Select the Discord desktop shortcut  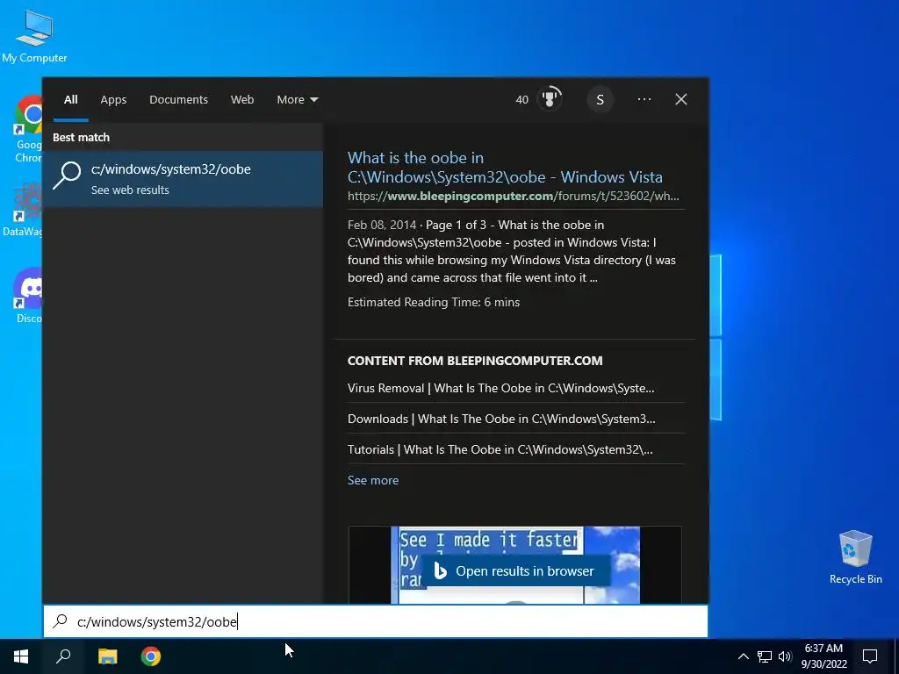pyautogui.click(x=28, y=296)
